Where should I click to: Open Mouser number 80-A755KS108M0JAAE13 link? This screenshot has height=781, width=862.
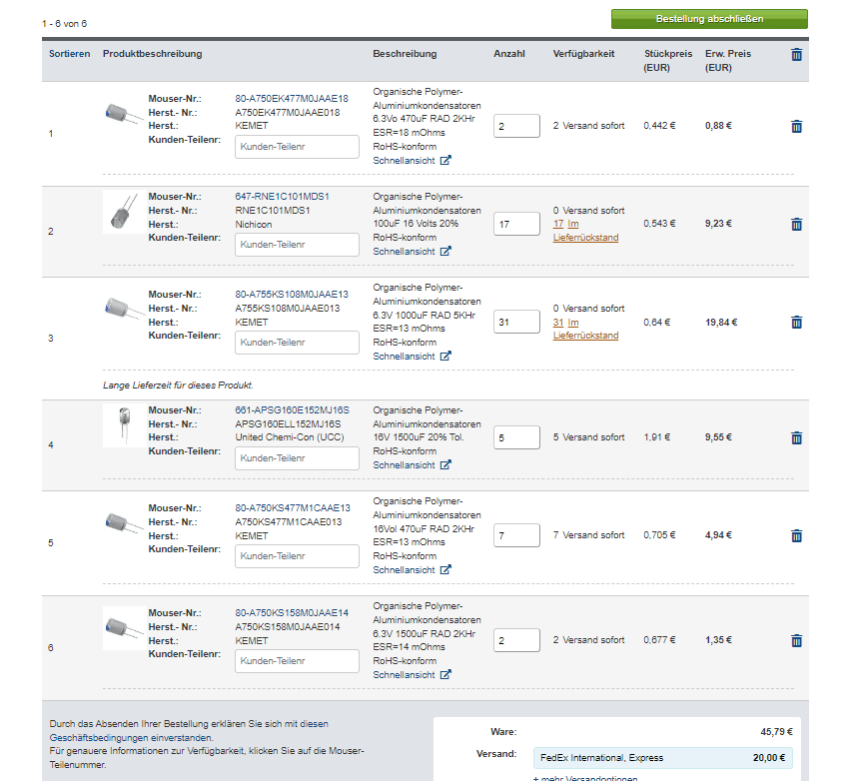[292, 295]
